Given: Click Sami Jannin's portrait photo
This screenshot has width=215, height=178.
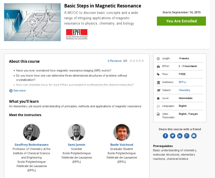Looking at the screenshot, I should 76,132.
